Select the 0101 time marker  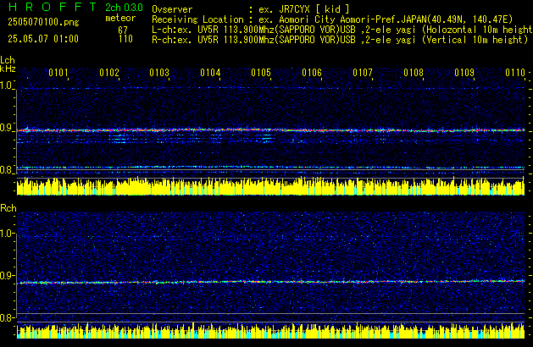click(58, 73)
